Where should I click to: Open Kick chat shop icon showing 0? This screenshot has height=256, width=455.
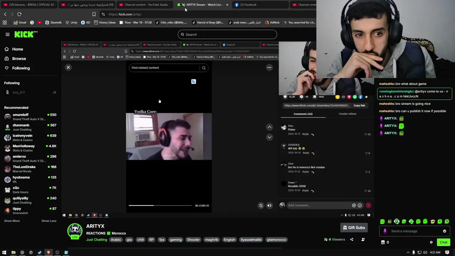coord(385,242)
